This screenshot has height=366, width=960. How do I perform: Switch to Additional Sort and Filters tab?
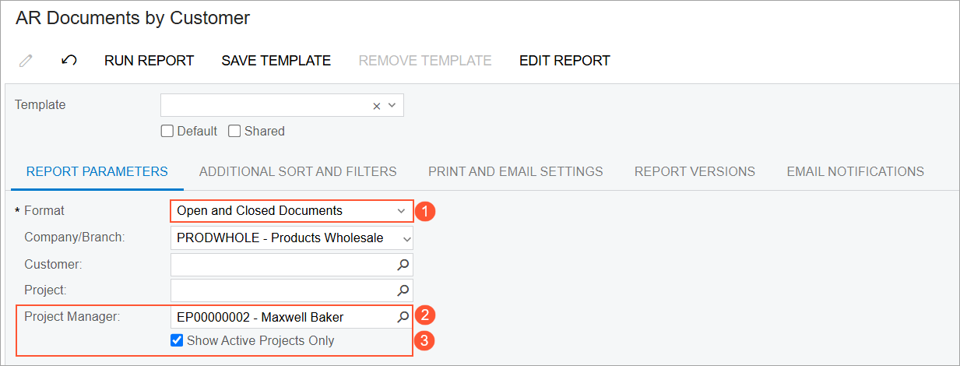pos(298,171)
